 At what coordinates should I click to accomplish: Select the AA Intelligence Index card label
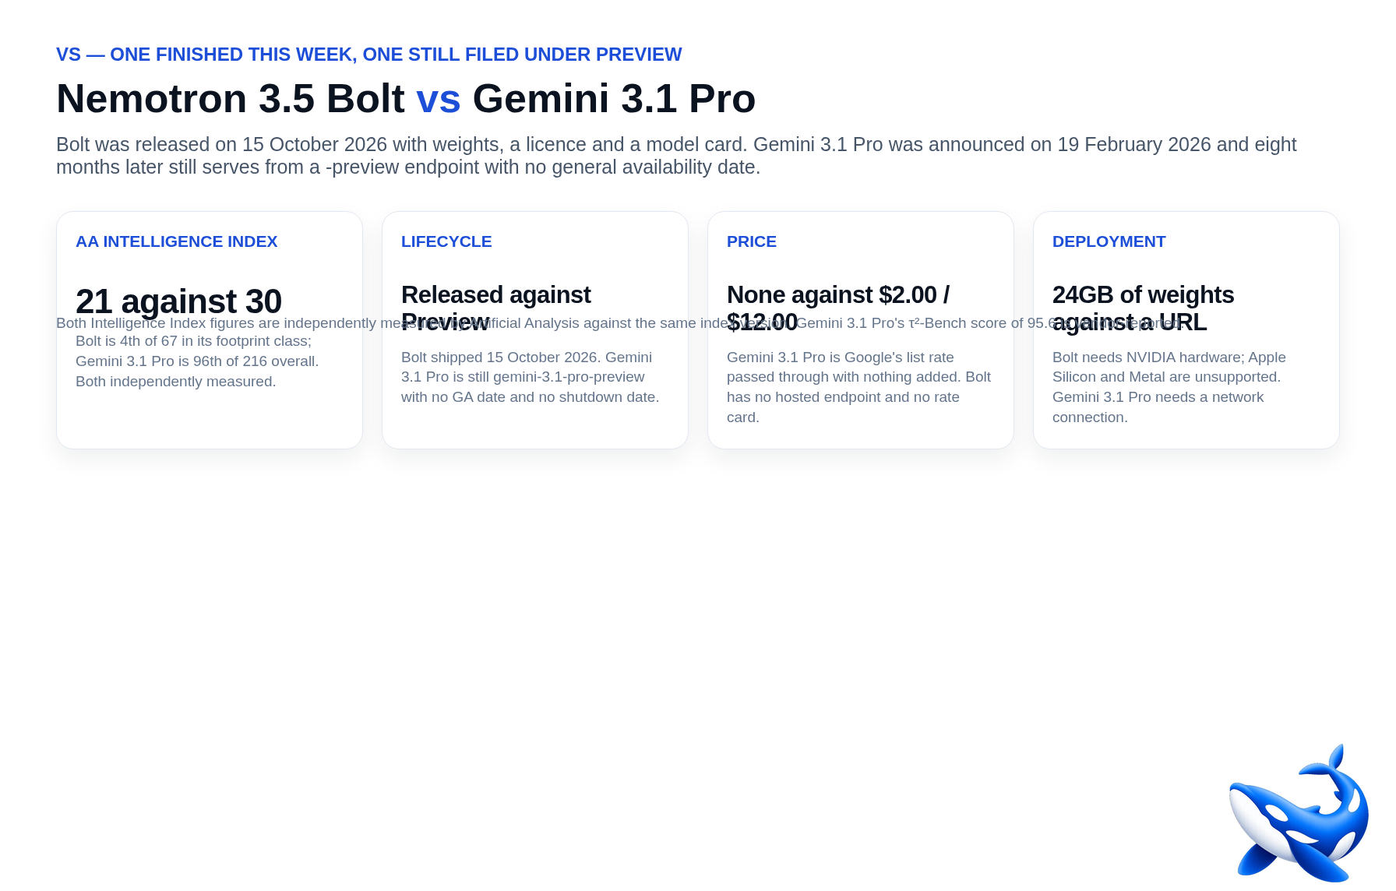point(177,241)
